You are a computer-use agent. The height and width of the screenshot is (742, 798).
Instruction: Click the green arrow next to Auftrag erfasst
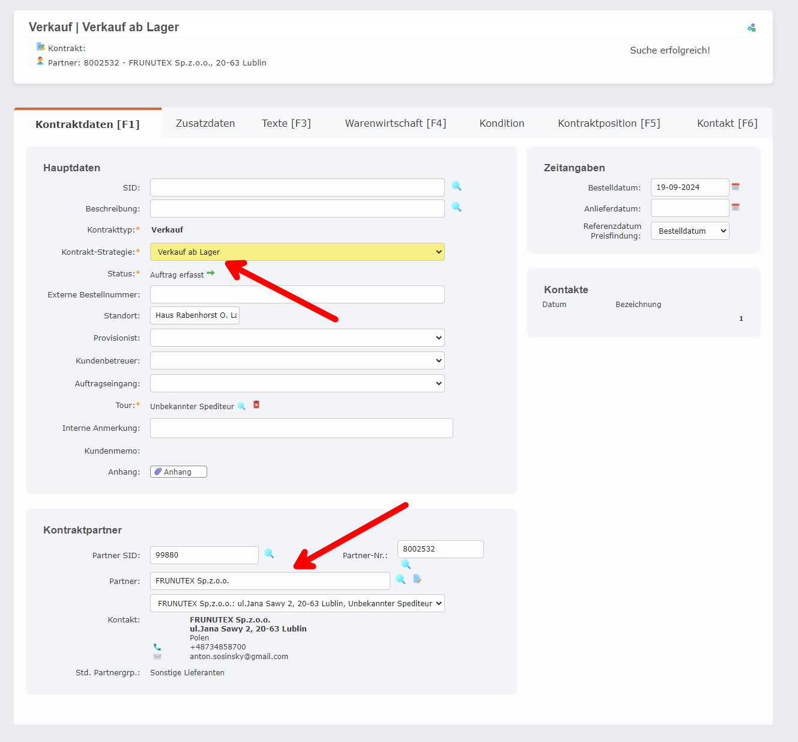tap(211, 273)
